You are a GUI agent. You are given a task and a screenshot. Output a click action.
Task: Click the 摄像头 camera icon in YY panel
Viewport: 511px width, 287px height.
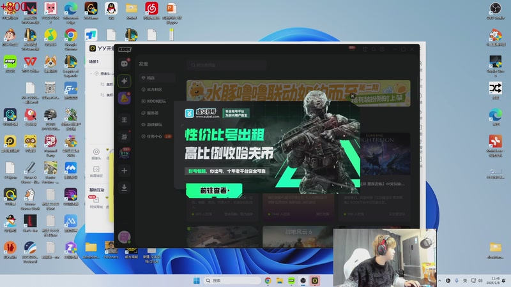96,154
